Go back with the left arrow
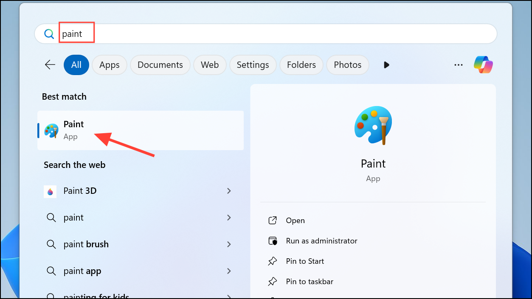The image size is (532, 299). click(50, 65)
